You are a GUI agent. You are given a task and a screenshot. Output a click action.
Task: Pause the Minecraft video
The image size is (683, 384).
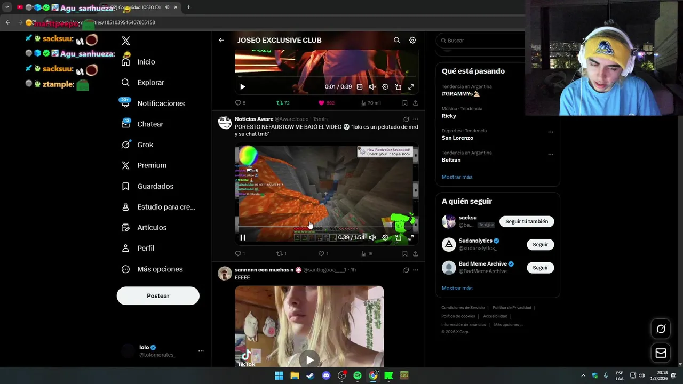pos(243,238)
